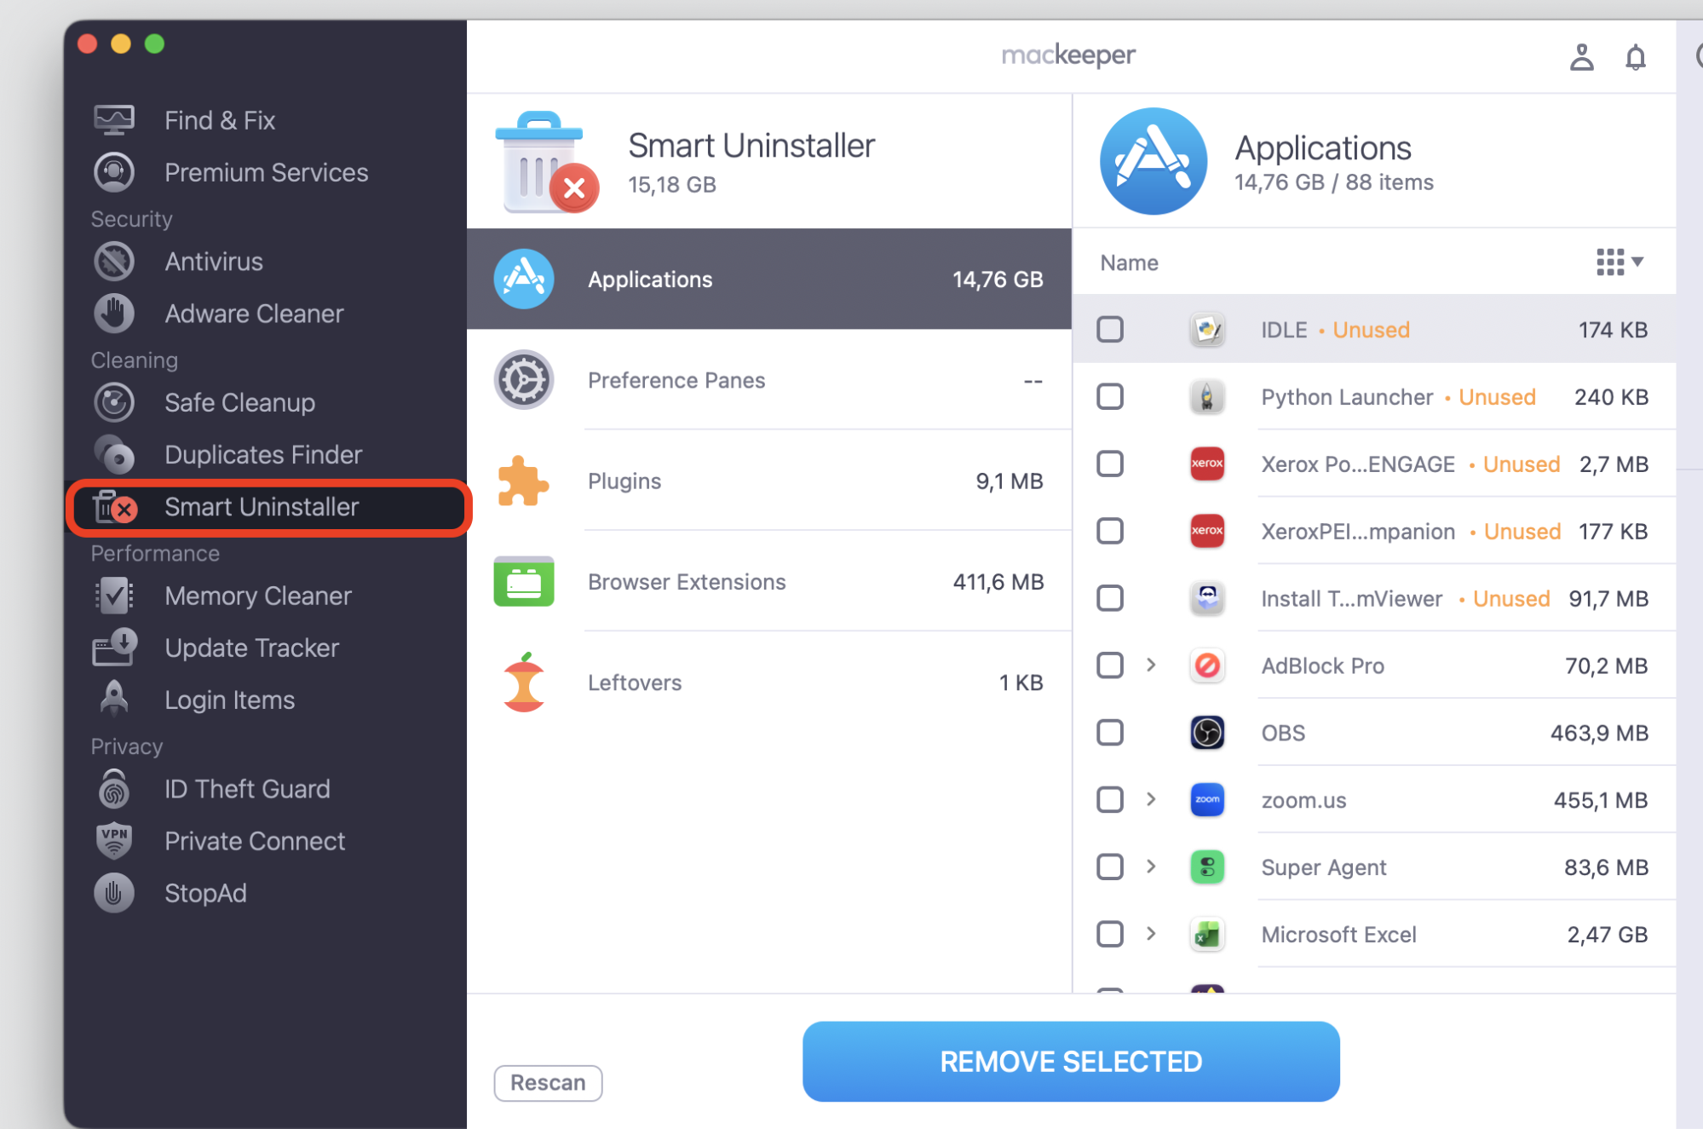
Task: Check the Install T...mViewer checkbox
Action: point(1110,598)
